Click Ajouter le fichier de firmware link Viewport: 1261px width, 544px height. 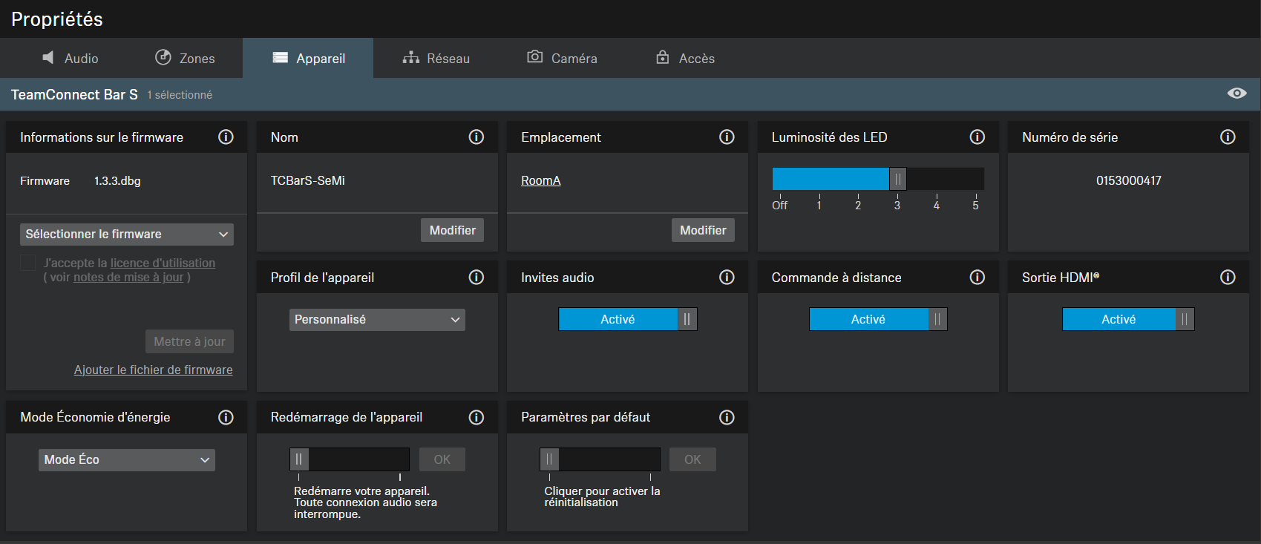(153, 370)
